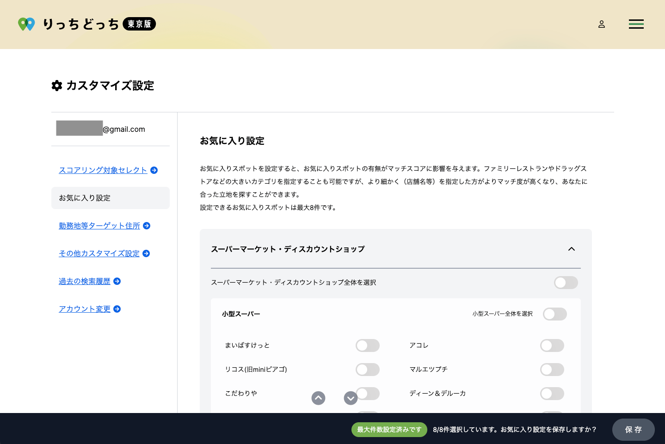Open the user account icon
The image size is (665, 444).
pyautogui.click(x=601, y=24)
